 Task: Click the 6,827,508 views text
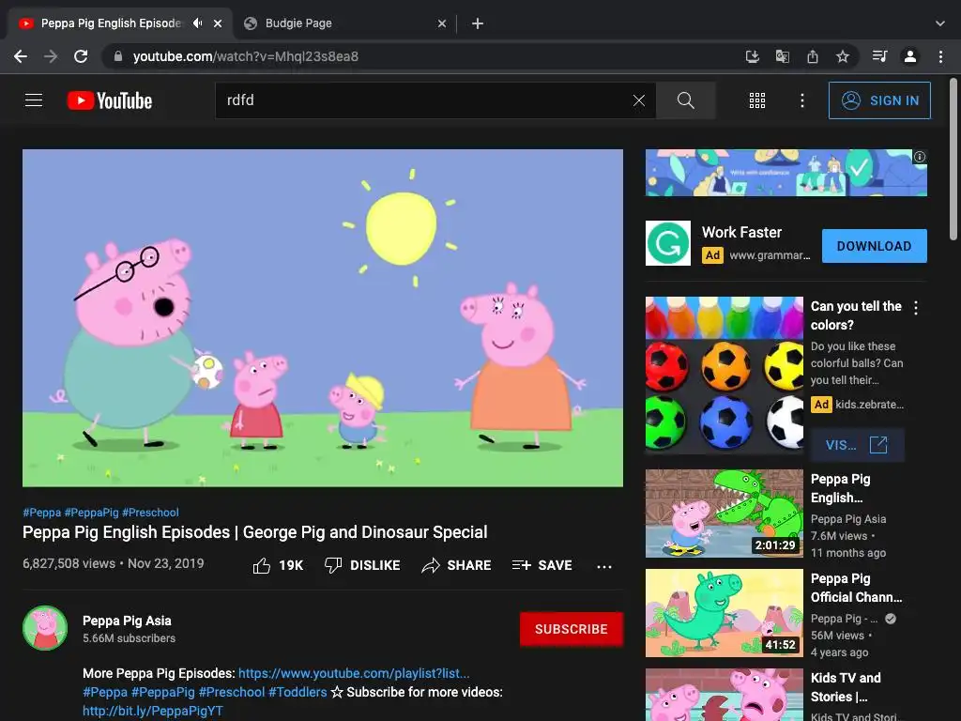pos(69,563)
